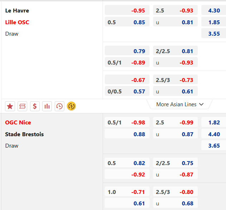Select Le Havre win odds 4.30
The height and width of the screenshot is (210, 226).
point(213,10)
